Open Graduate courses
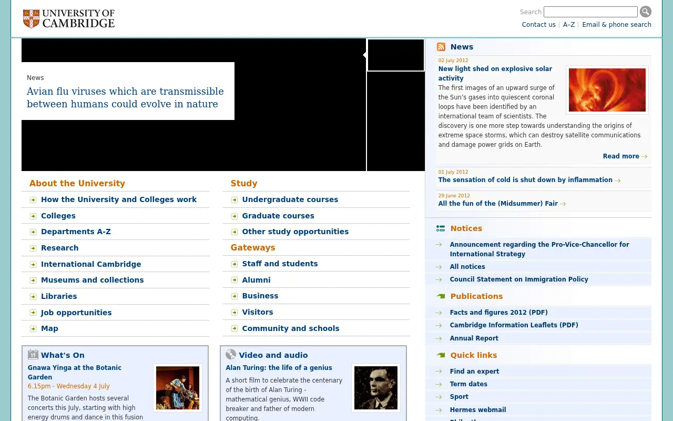The height and width of the screenshot is (421, 673). 278,216
